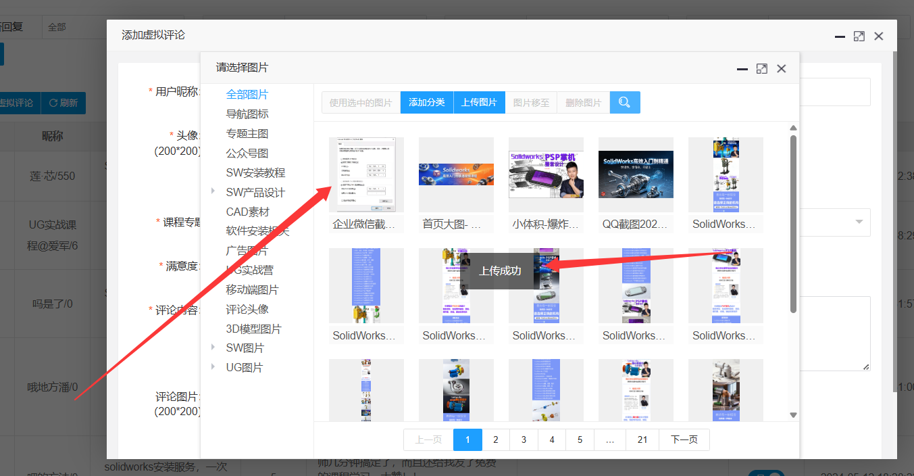Maximize the 请选择图片 dialog
914x476 pixels.
click(761, 69)
